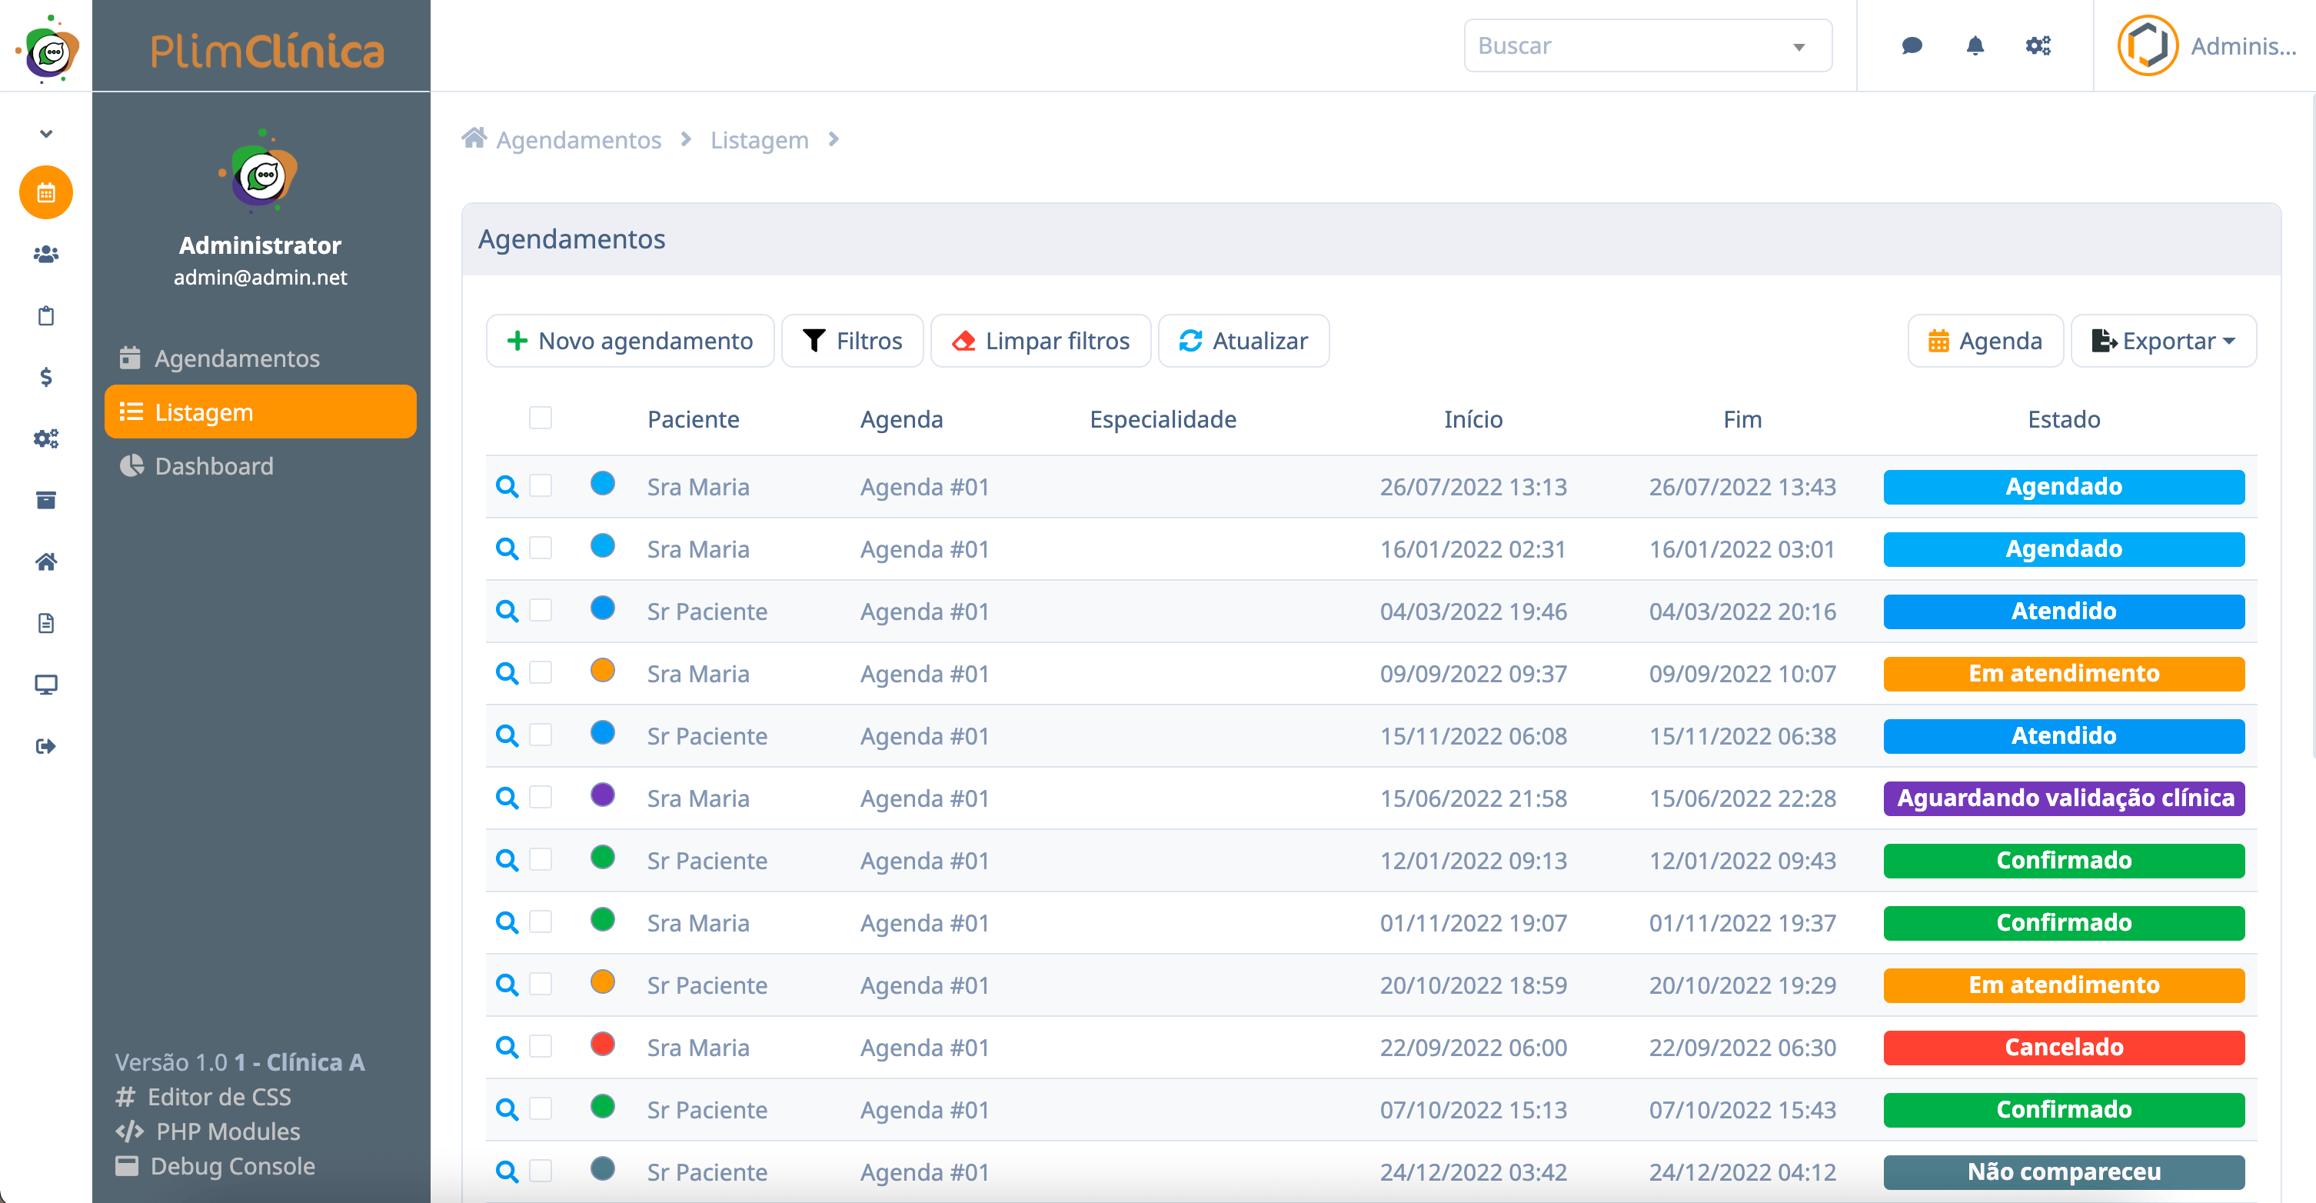
Task: Follow the Agendamentos breadcrumb link
Action: [579, 139]
